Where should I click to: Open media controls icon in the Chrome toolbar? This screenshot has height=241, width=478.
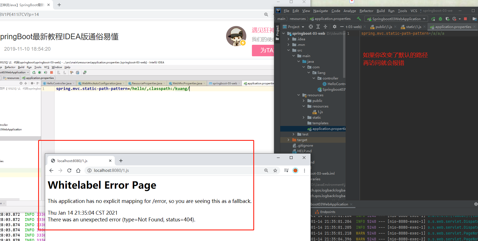(x=286, y=170)
